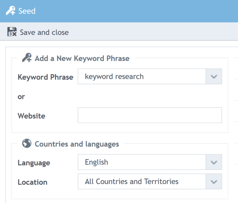This screenshot has height=203, width=238.
Task: Click the Keyword Phrase field label
Action: (45, 77)
